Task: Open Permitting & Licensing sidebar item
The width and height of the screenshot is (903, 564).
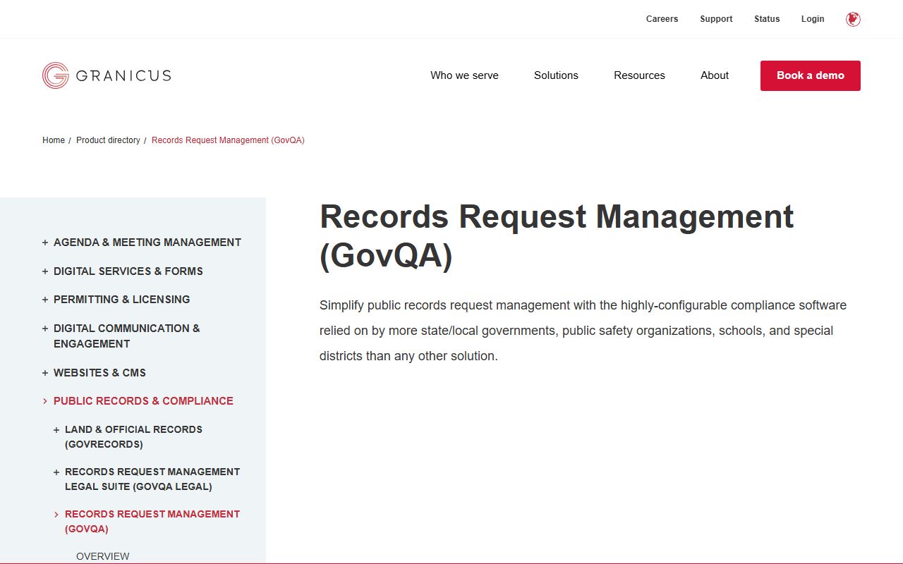Action: [122, 300]
